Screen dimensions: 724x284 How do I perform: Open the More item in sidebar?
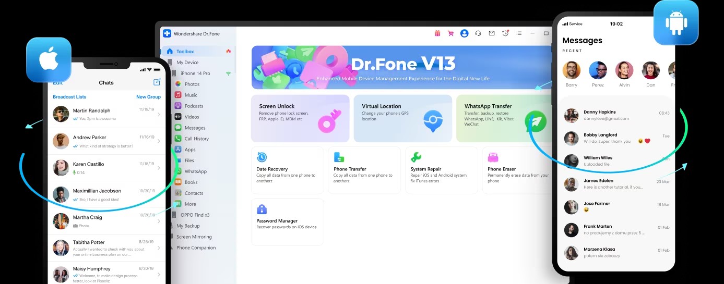190,204
